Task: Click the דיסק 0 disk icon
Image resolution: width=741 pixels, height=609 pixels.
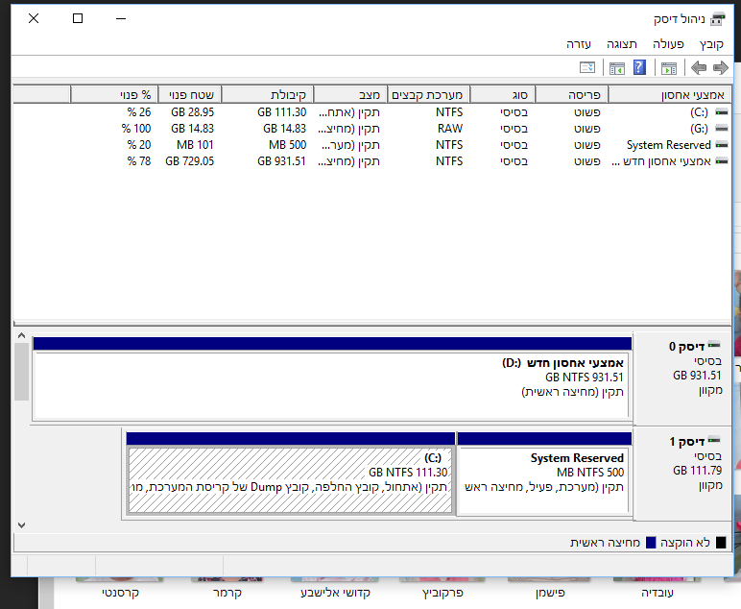Action: tap(713, 345)
